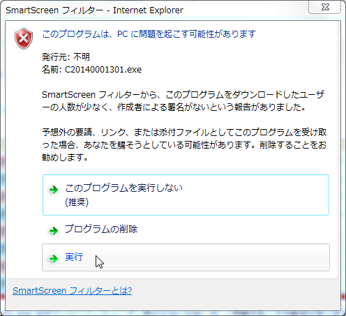This screenshot has height=316, width=346.
Task: Click the blue warning heading text
Action: pos(149,34)
